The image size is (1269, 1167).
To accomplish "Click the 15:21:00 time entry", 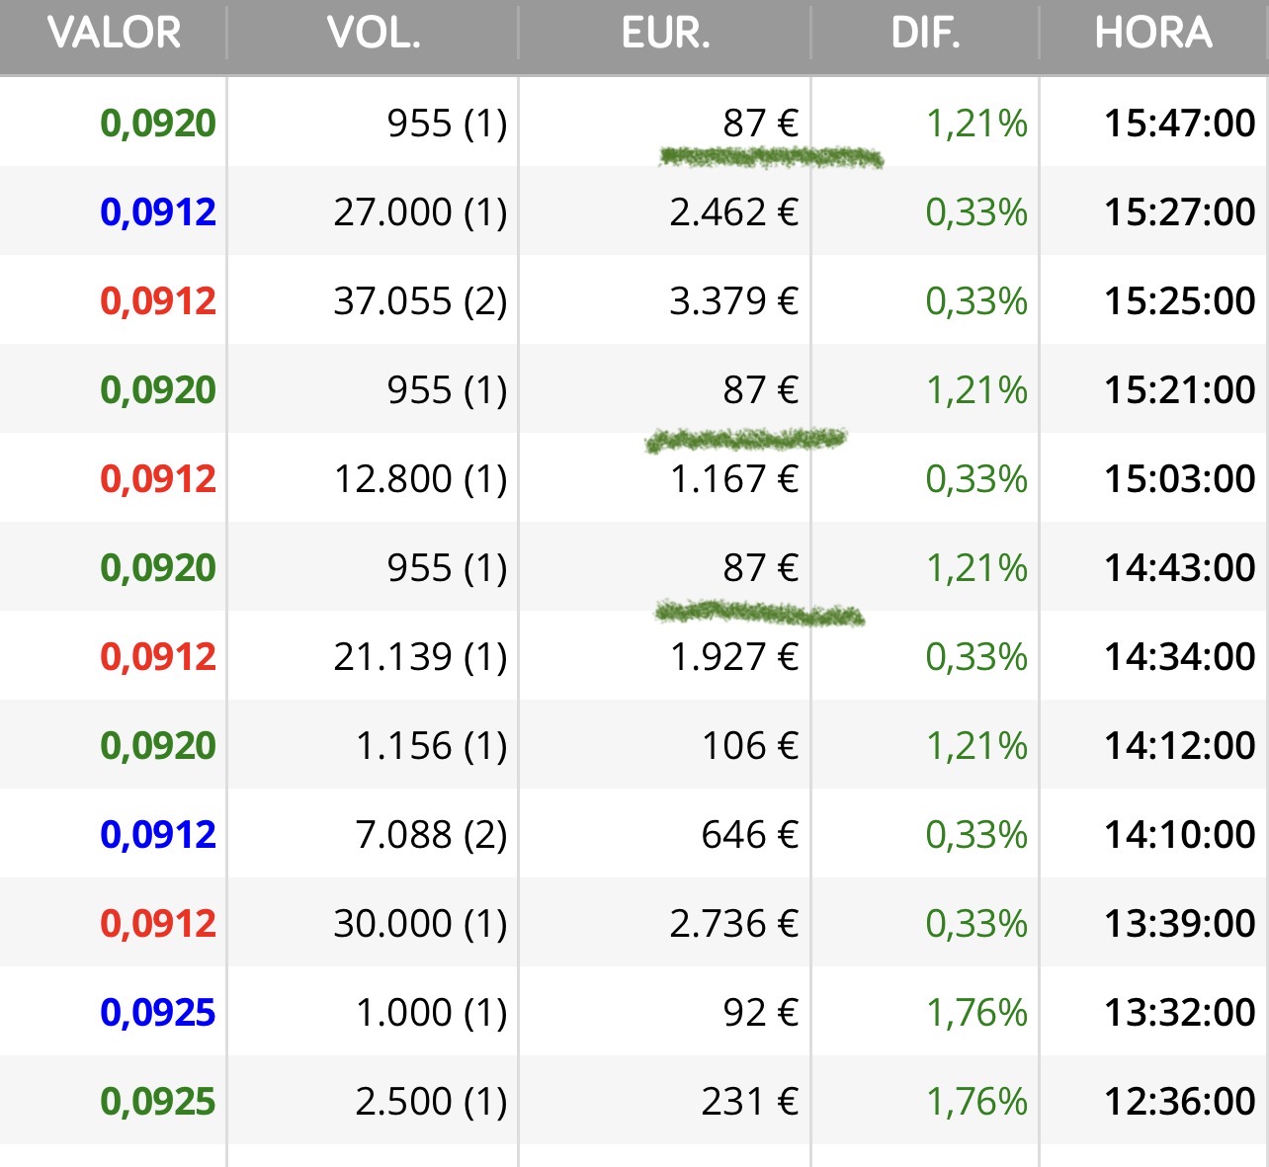I will click(1179, 390).
